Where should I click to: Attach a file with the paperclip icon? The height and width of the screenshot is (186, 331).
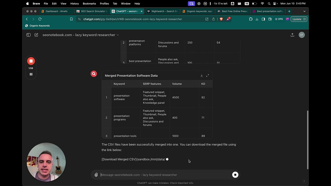coord(96,175)
